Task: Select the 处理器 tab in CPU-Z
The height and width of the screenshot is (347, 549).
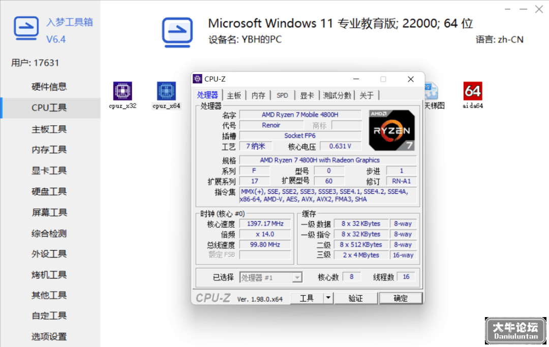Action: [207, 95]
